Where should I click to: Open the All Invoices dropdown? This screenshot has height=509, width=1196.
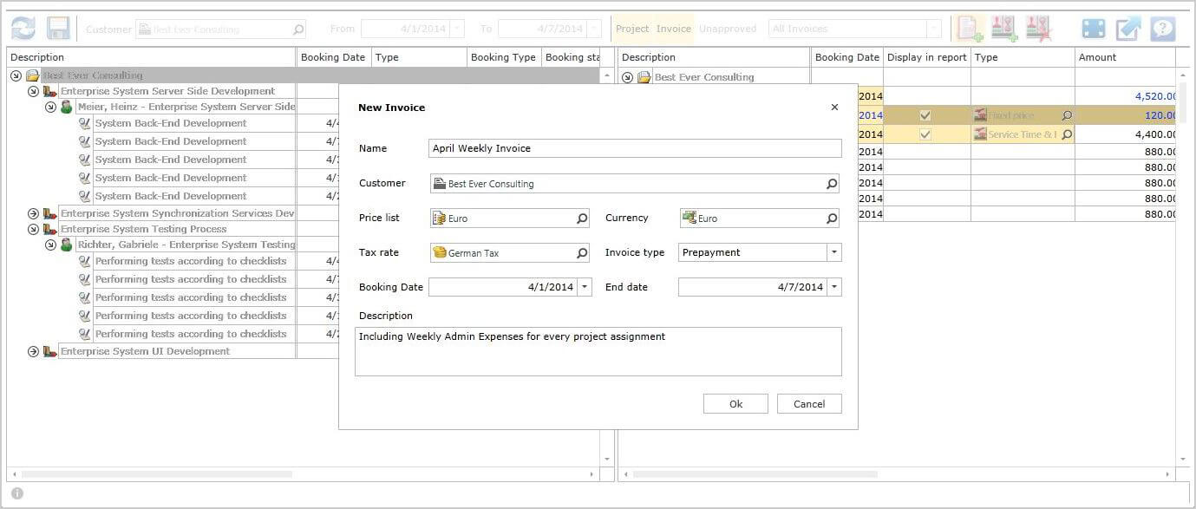tap(933, 29)
